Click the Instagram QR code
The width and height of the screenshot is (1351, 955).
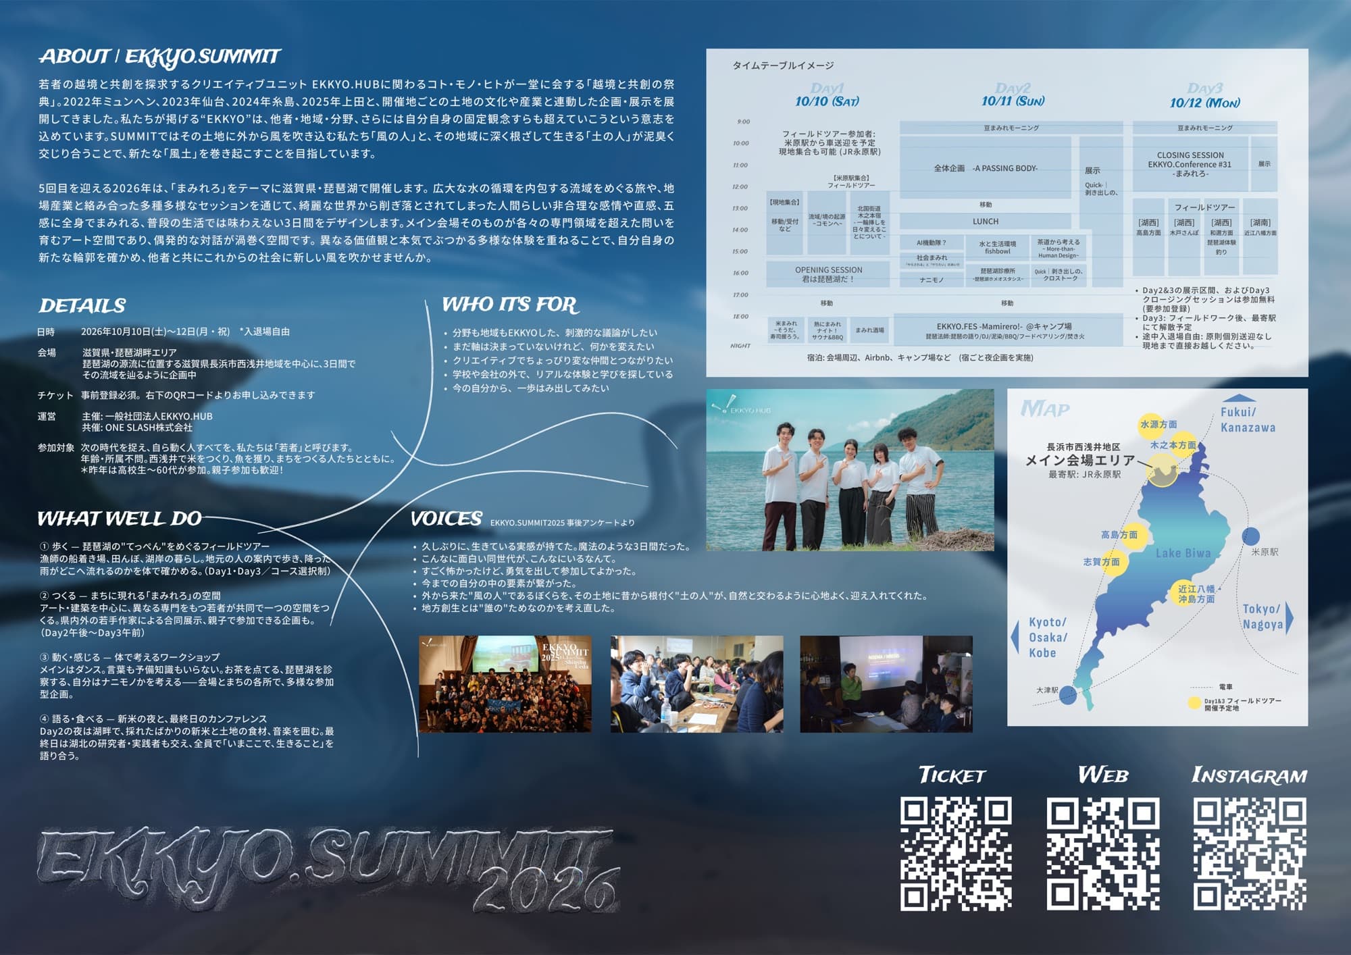(x=1250, y=854)
